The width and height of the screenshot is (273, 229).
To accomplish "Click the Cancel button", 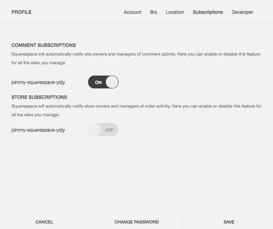I will (x=44, y=222).
